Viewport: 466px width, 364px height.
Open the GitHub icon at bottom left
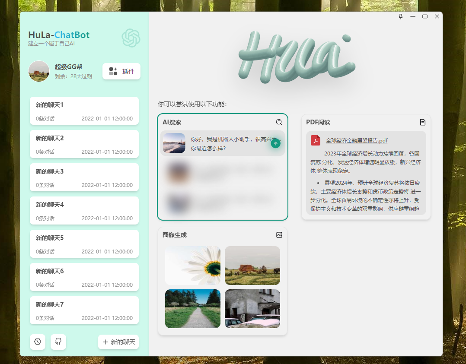(58, 342)
